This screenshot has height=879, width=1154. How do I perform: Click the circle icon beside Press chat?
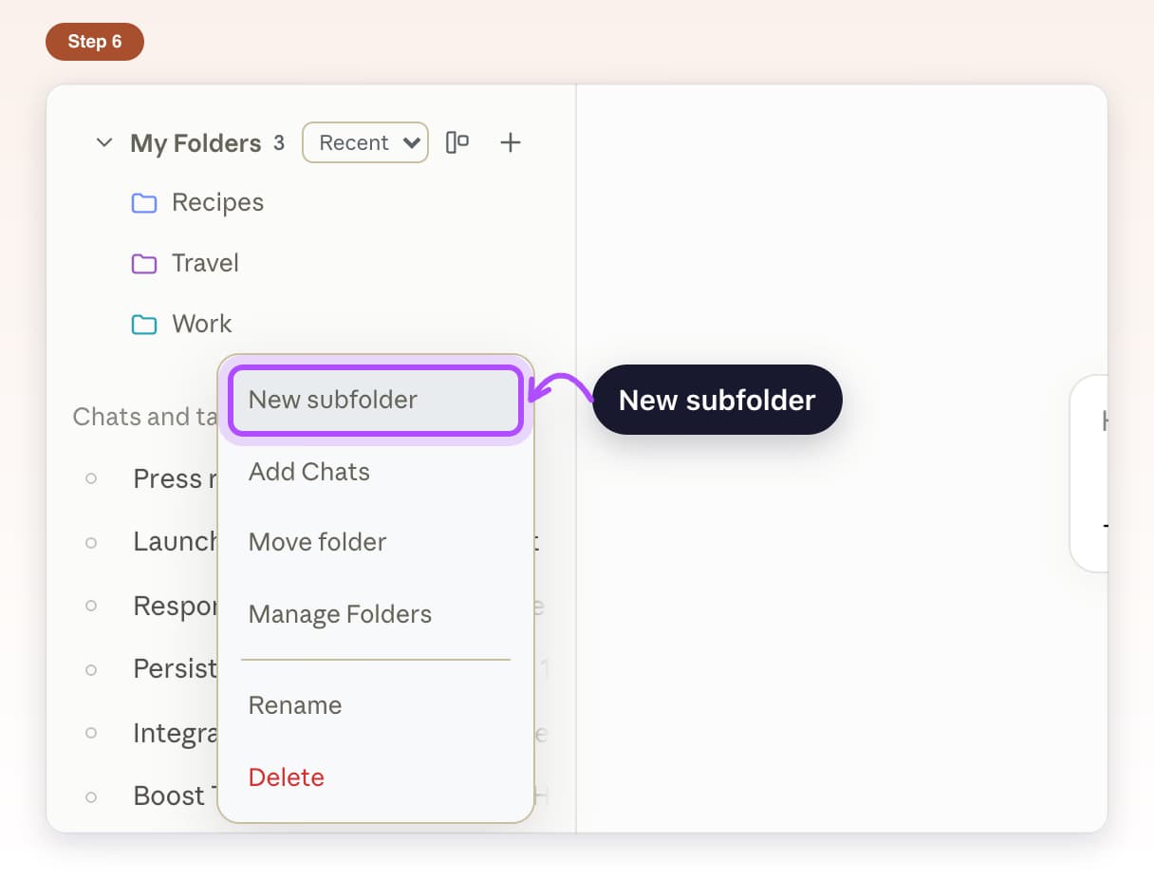pyautogui.click(x=91, y=479)
